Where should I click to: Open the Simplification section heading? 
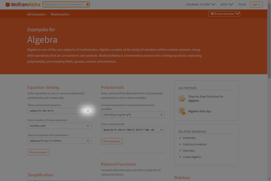point(40,175)
